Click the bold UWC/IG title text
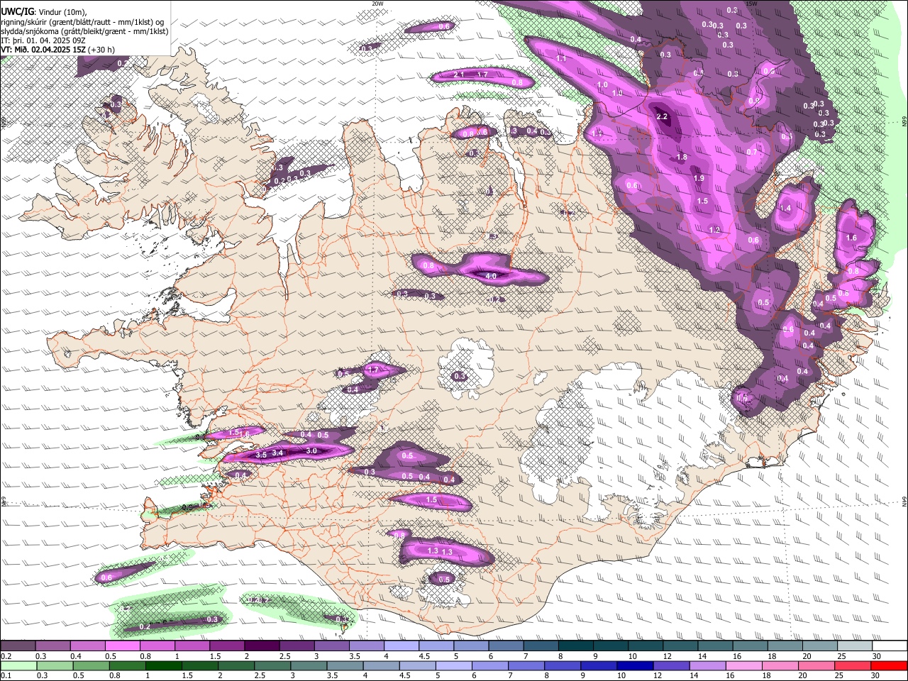 point(17,12)
